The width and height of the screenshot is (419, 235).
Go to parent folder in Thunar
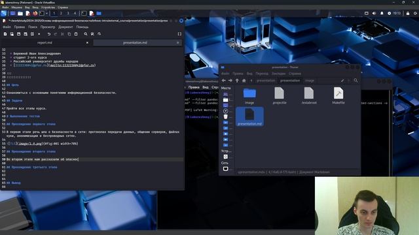click(237, 80)
